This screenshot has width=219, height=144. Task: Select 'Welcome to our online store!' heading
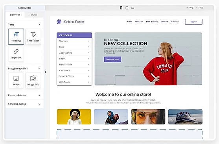point(123,95)
